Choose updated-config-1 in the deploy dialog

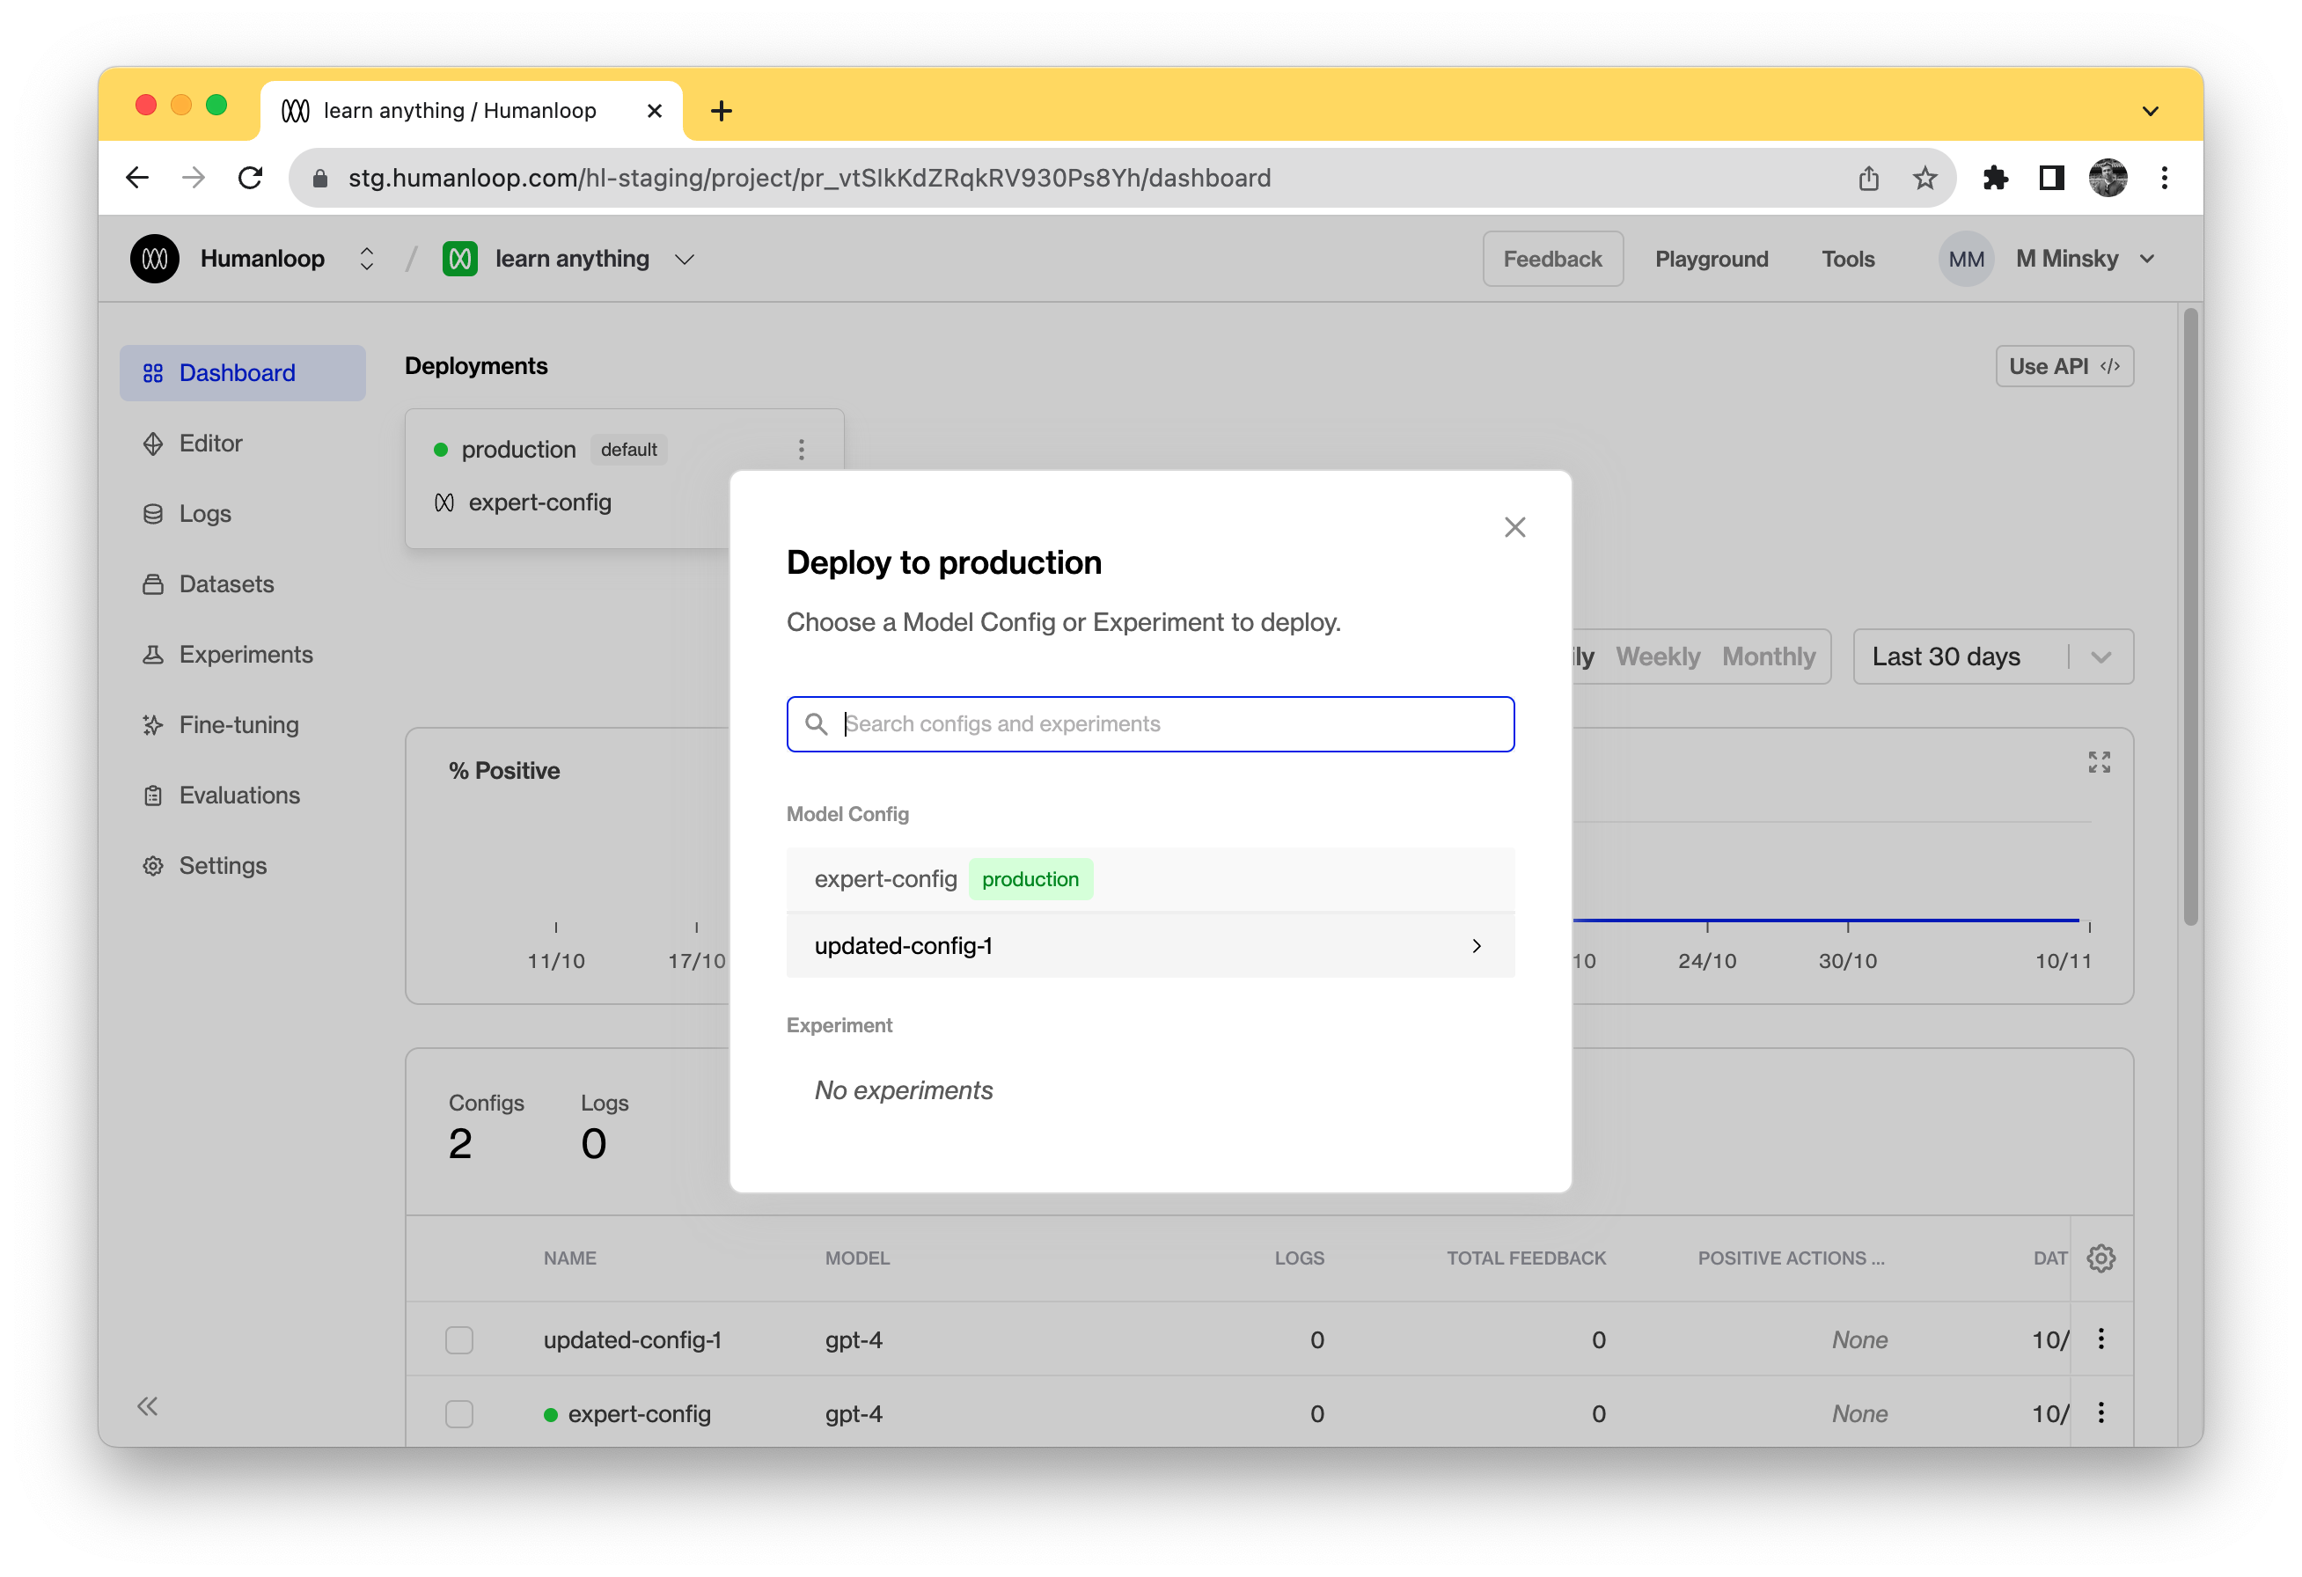tap(1150, 946)
